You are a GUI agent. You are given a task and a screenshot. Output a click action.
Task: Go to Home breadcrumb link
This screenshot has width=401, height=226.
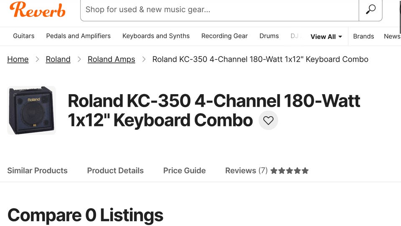coord(18,59)
